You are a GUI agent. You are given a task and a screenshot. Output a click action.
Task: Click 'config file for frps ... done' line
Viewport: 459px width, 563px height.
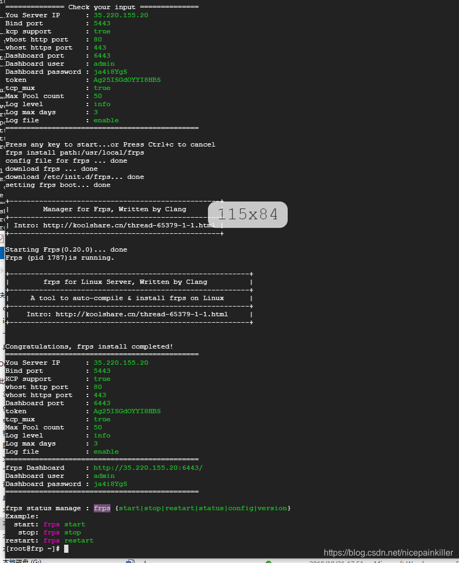tap(66, 161)
